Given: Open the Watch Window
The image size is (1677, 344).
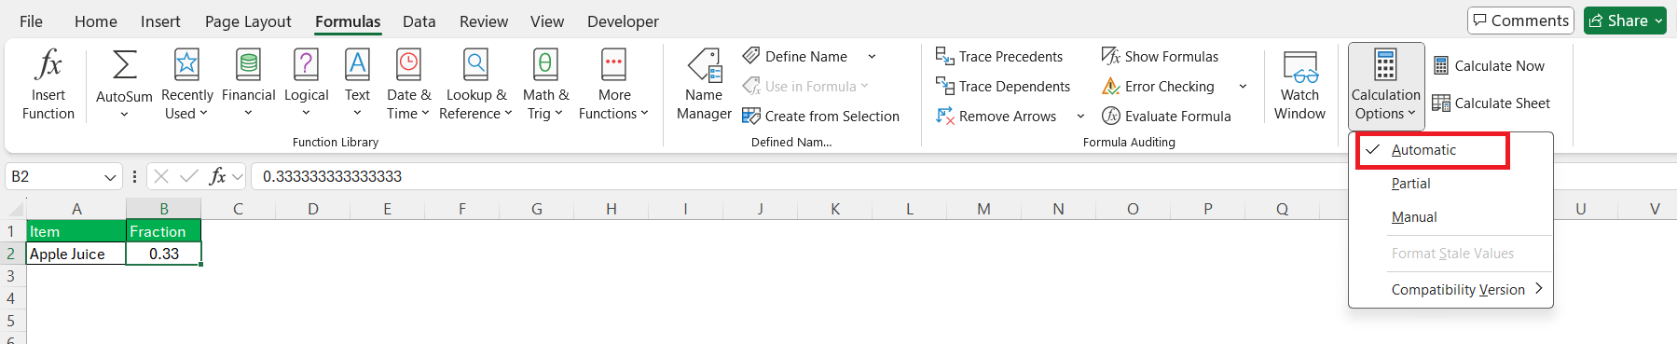Looking at the screenshot, I should [x=1299, y=85].
